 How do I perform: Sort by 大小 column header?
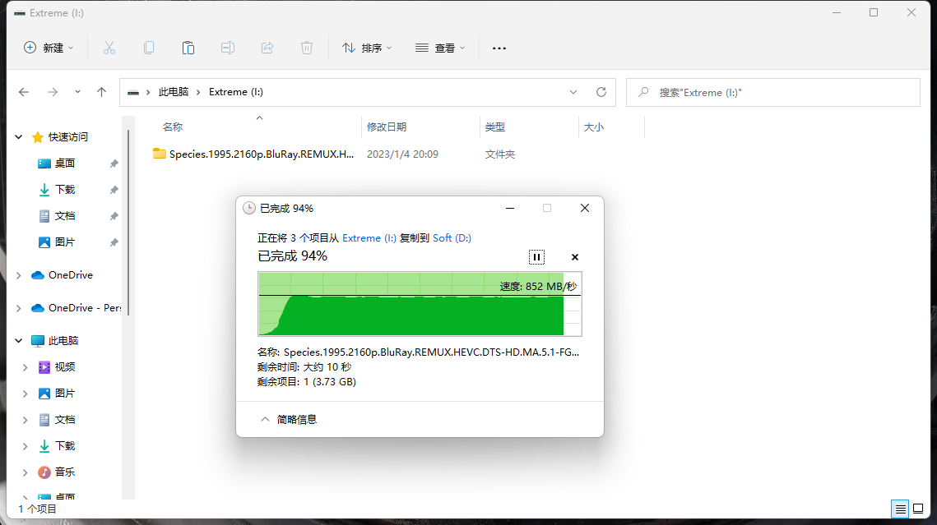593,127
